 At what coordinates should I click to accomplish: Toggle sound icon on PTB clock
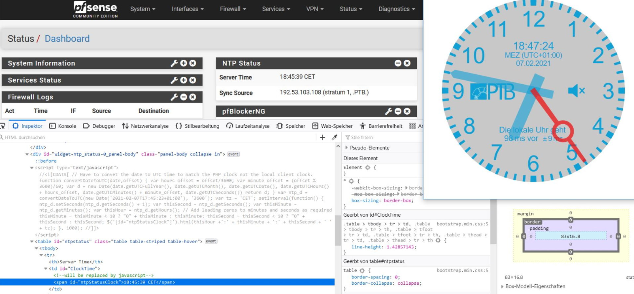click(x=576, y=91)
